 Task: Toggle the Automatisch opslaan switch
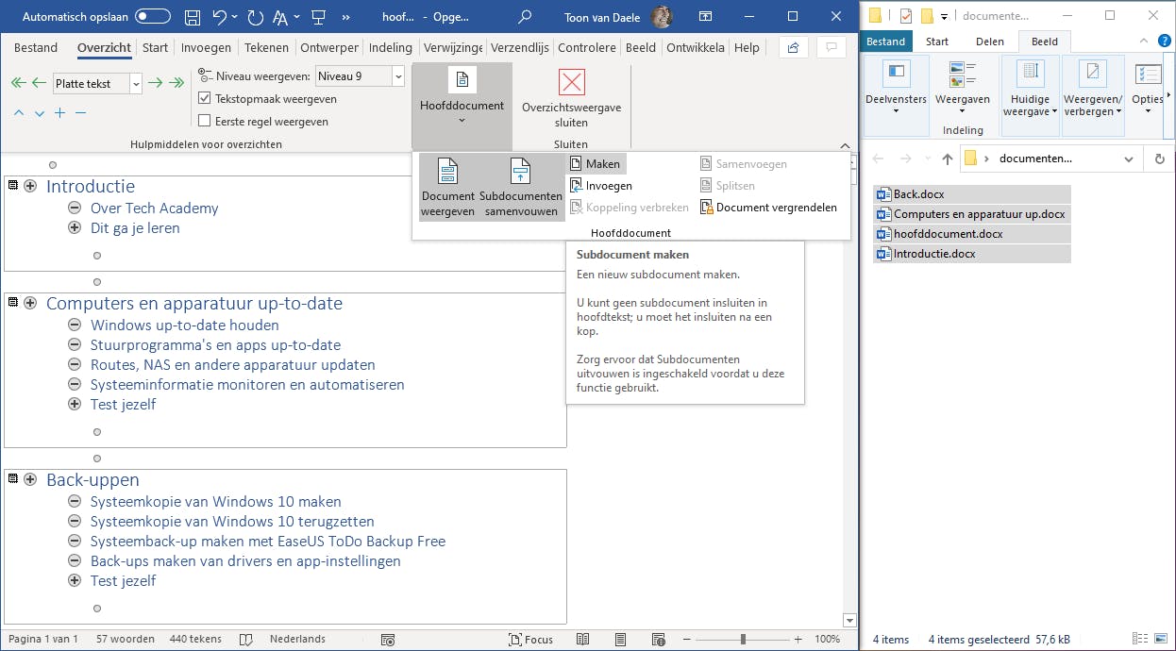tap(152, 17)
